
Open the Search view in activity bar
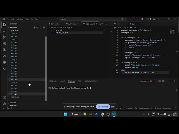4,31
